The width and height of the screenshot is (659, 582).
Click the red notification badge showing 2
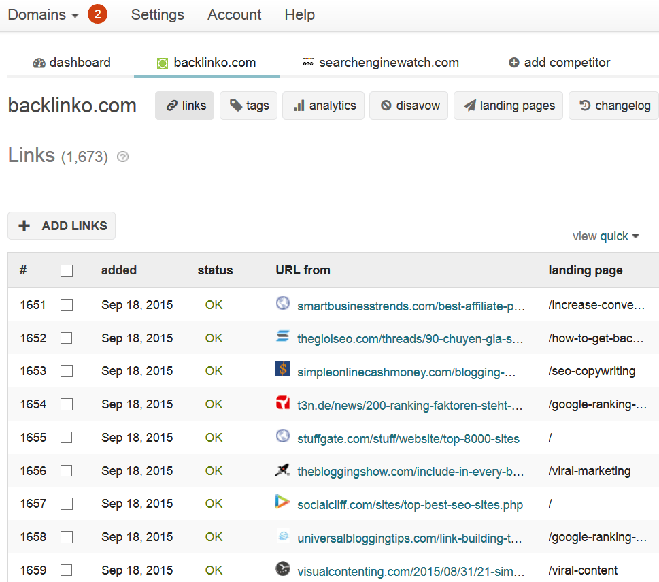point(97,14)
